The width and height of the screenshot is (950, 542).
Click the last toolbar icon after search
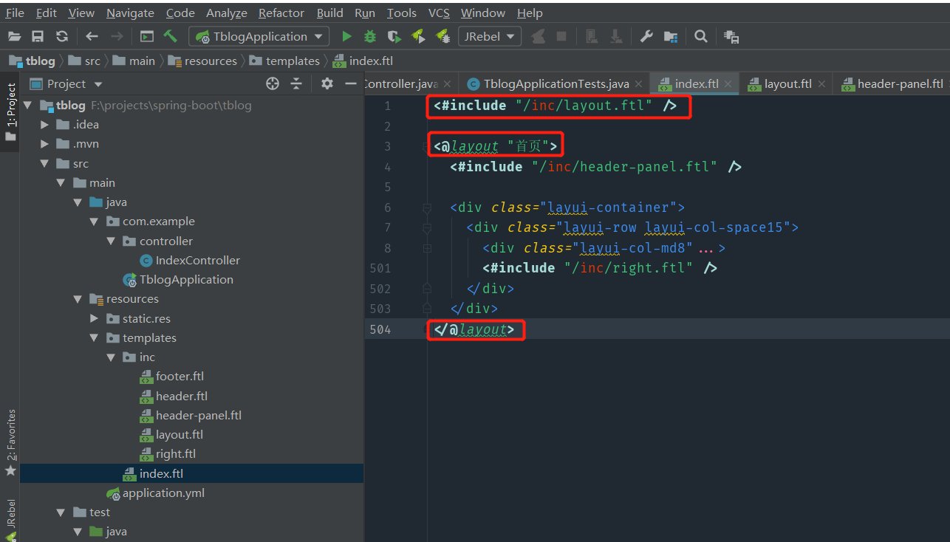click(x=731, y=36)
